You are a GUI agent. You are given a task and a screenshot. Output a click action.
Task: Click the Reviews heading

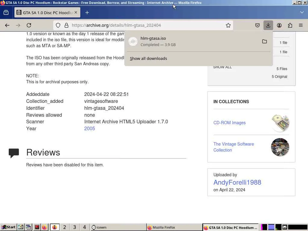43,152
